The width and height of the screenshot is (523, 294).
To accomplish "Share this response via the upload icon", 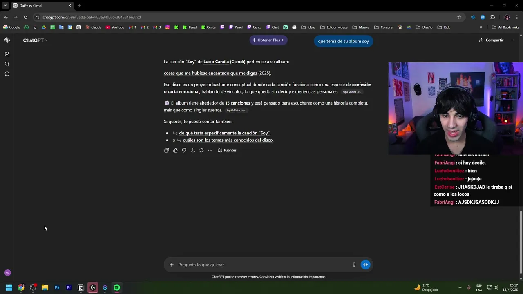I will [193, 150].
